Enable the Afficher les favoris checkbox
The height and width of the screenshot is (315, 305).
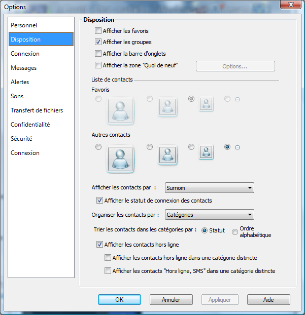[98, 31]
